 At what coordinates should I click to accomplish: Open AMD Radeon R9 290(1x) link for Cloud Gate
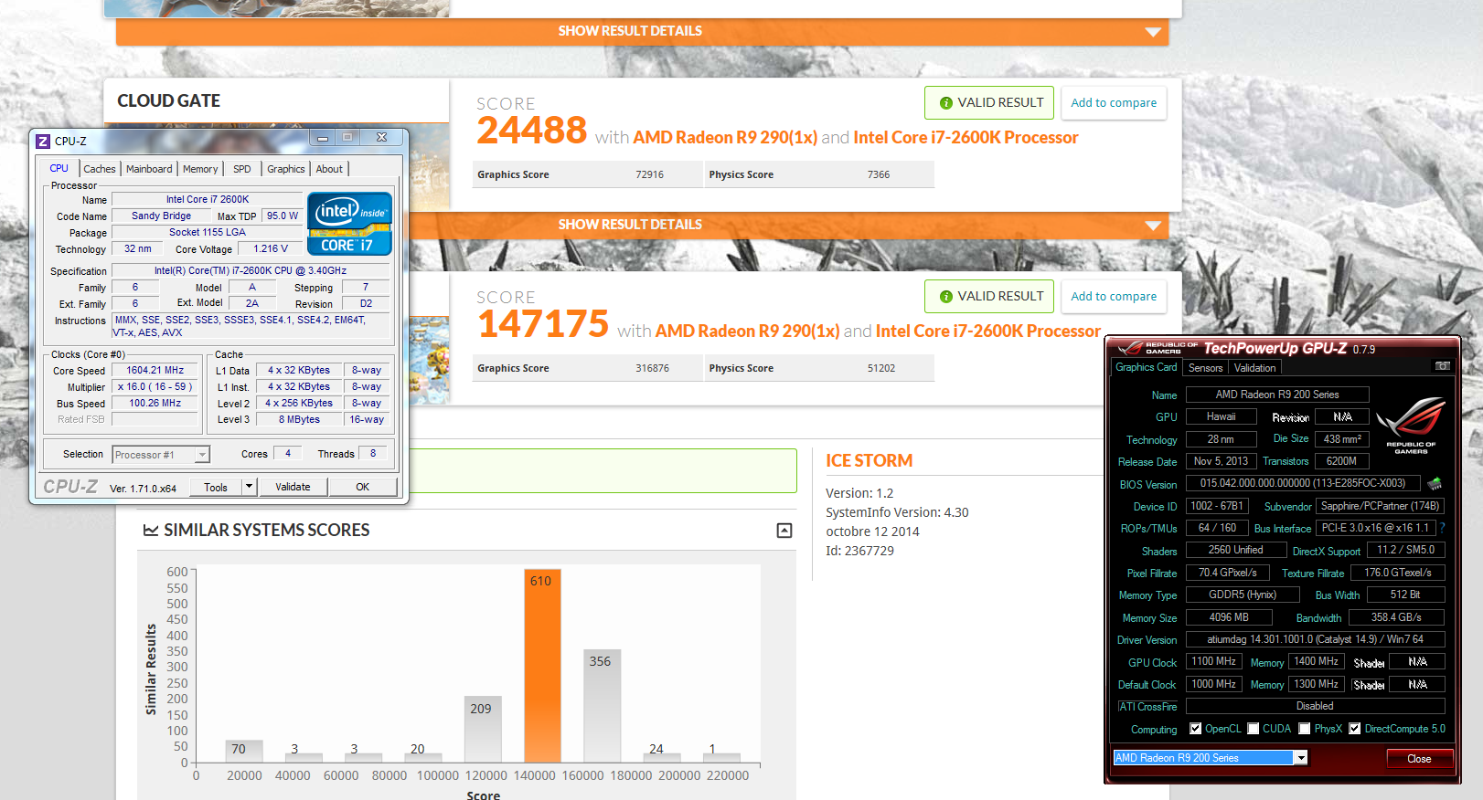click(x=725, y=138)
